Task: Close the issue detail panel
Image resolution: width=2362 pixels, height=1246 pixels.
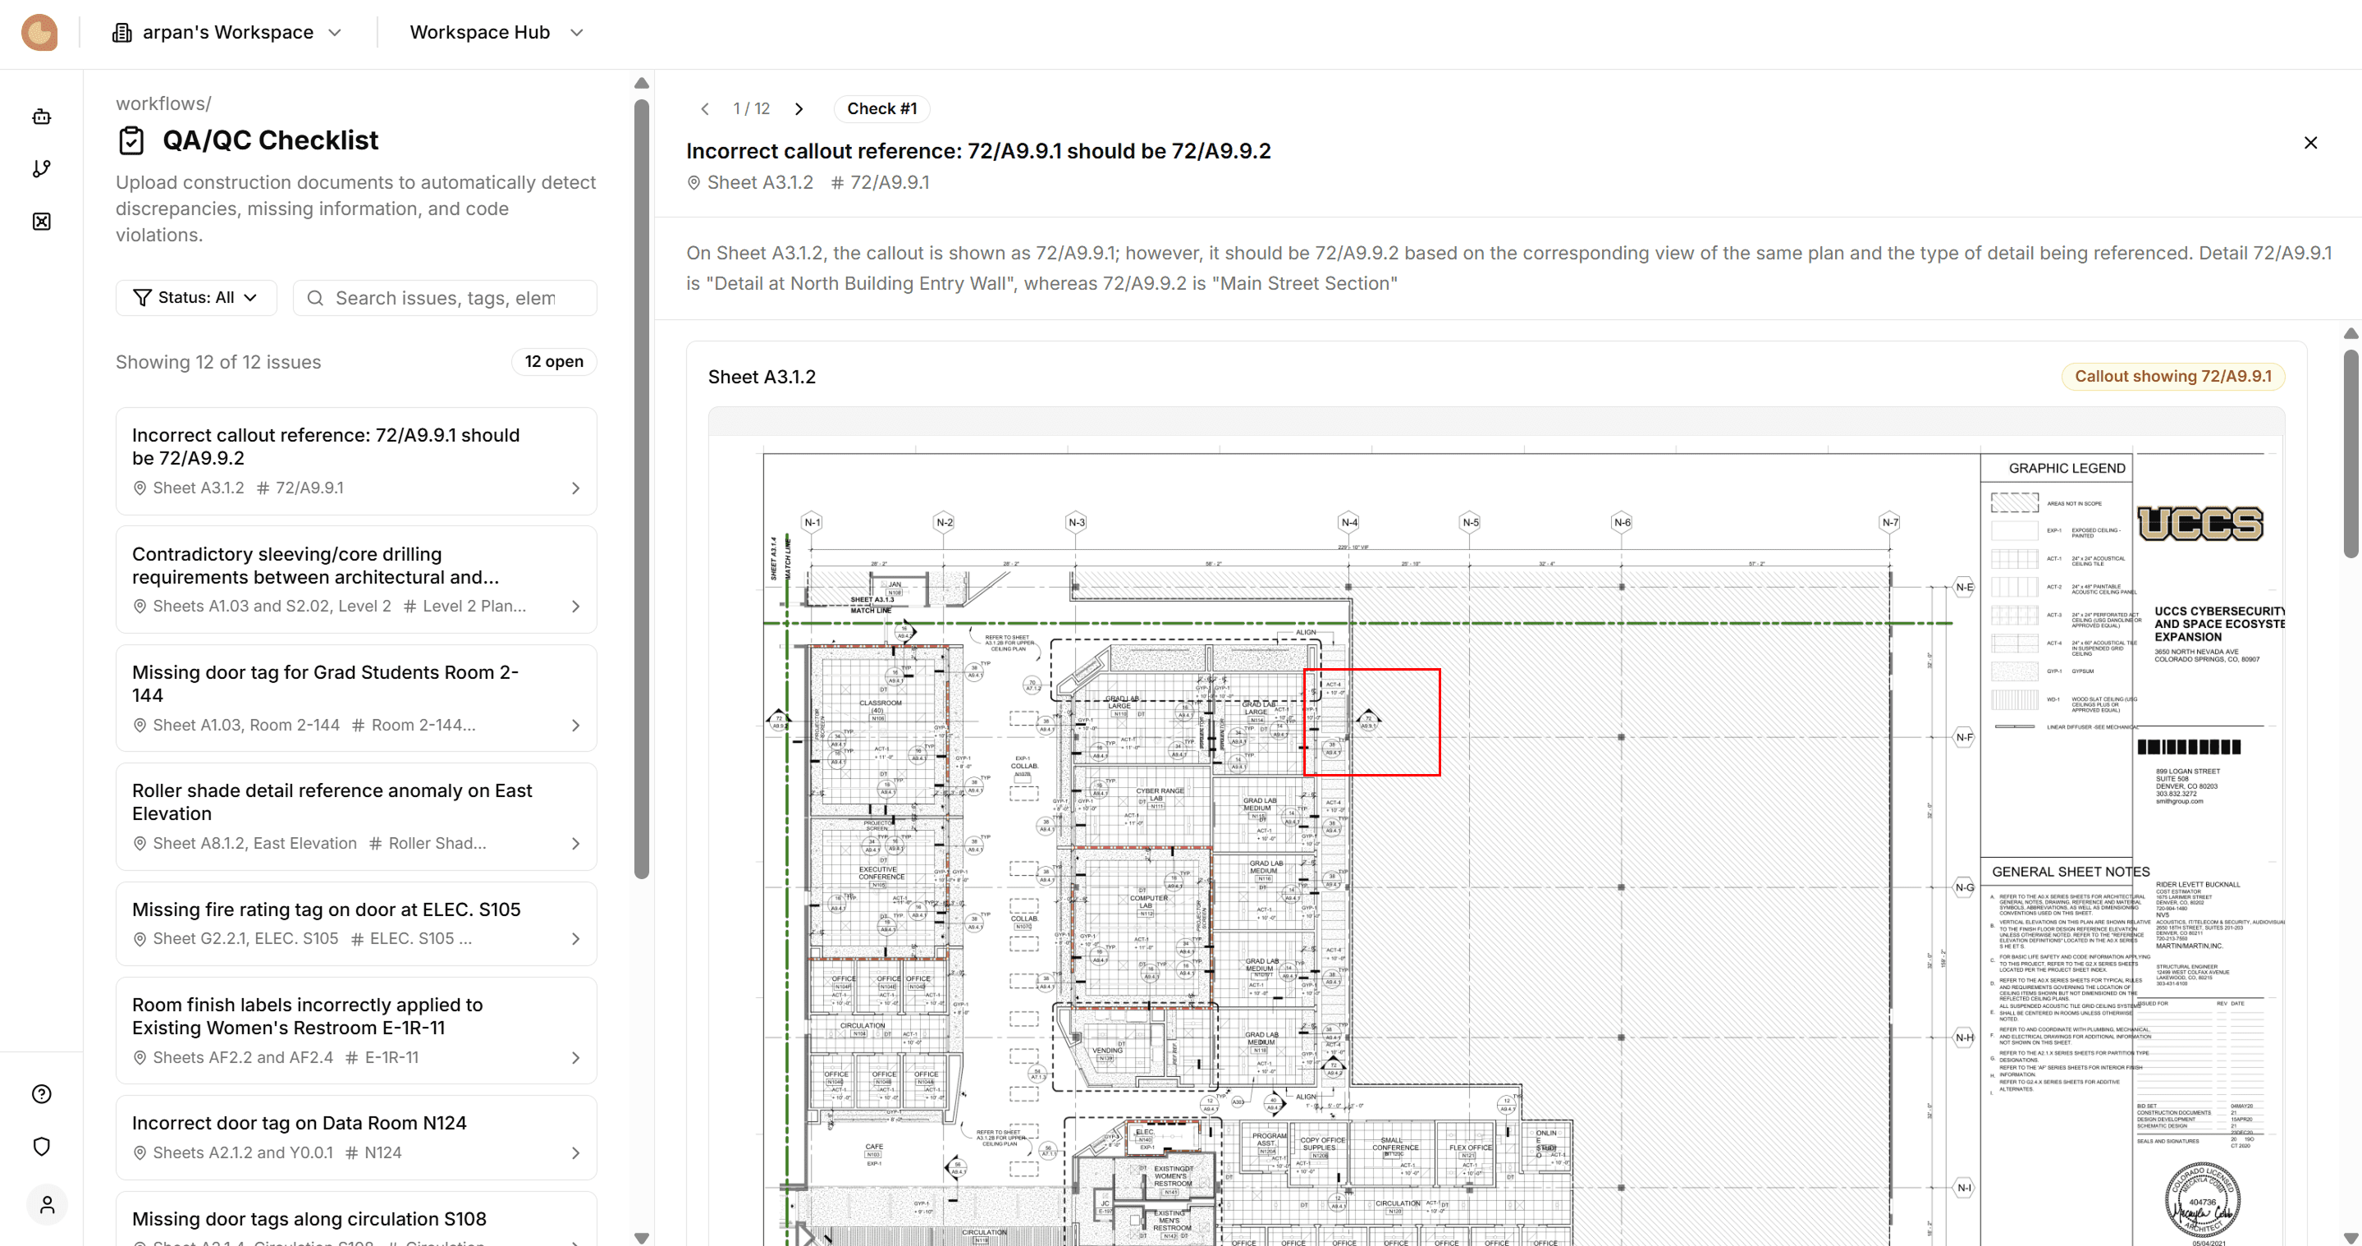Action: click(2309, 142)
